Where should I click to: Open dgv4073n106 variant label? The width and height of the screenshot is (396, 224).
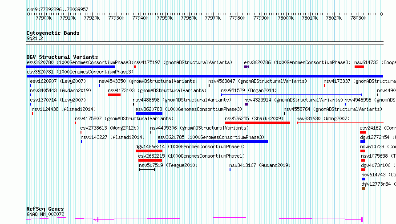pos(378,165)
